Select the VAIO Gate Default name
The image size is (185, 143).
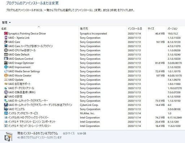tap(19, 54)
